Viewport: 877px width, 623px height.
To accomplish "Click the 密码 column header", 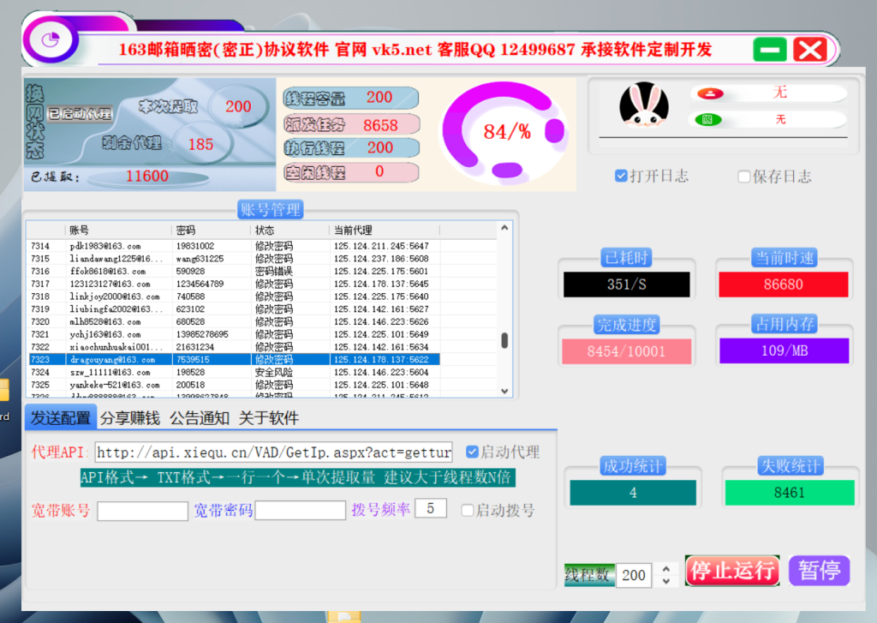I will point(212,230).
